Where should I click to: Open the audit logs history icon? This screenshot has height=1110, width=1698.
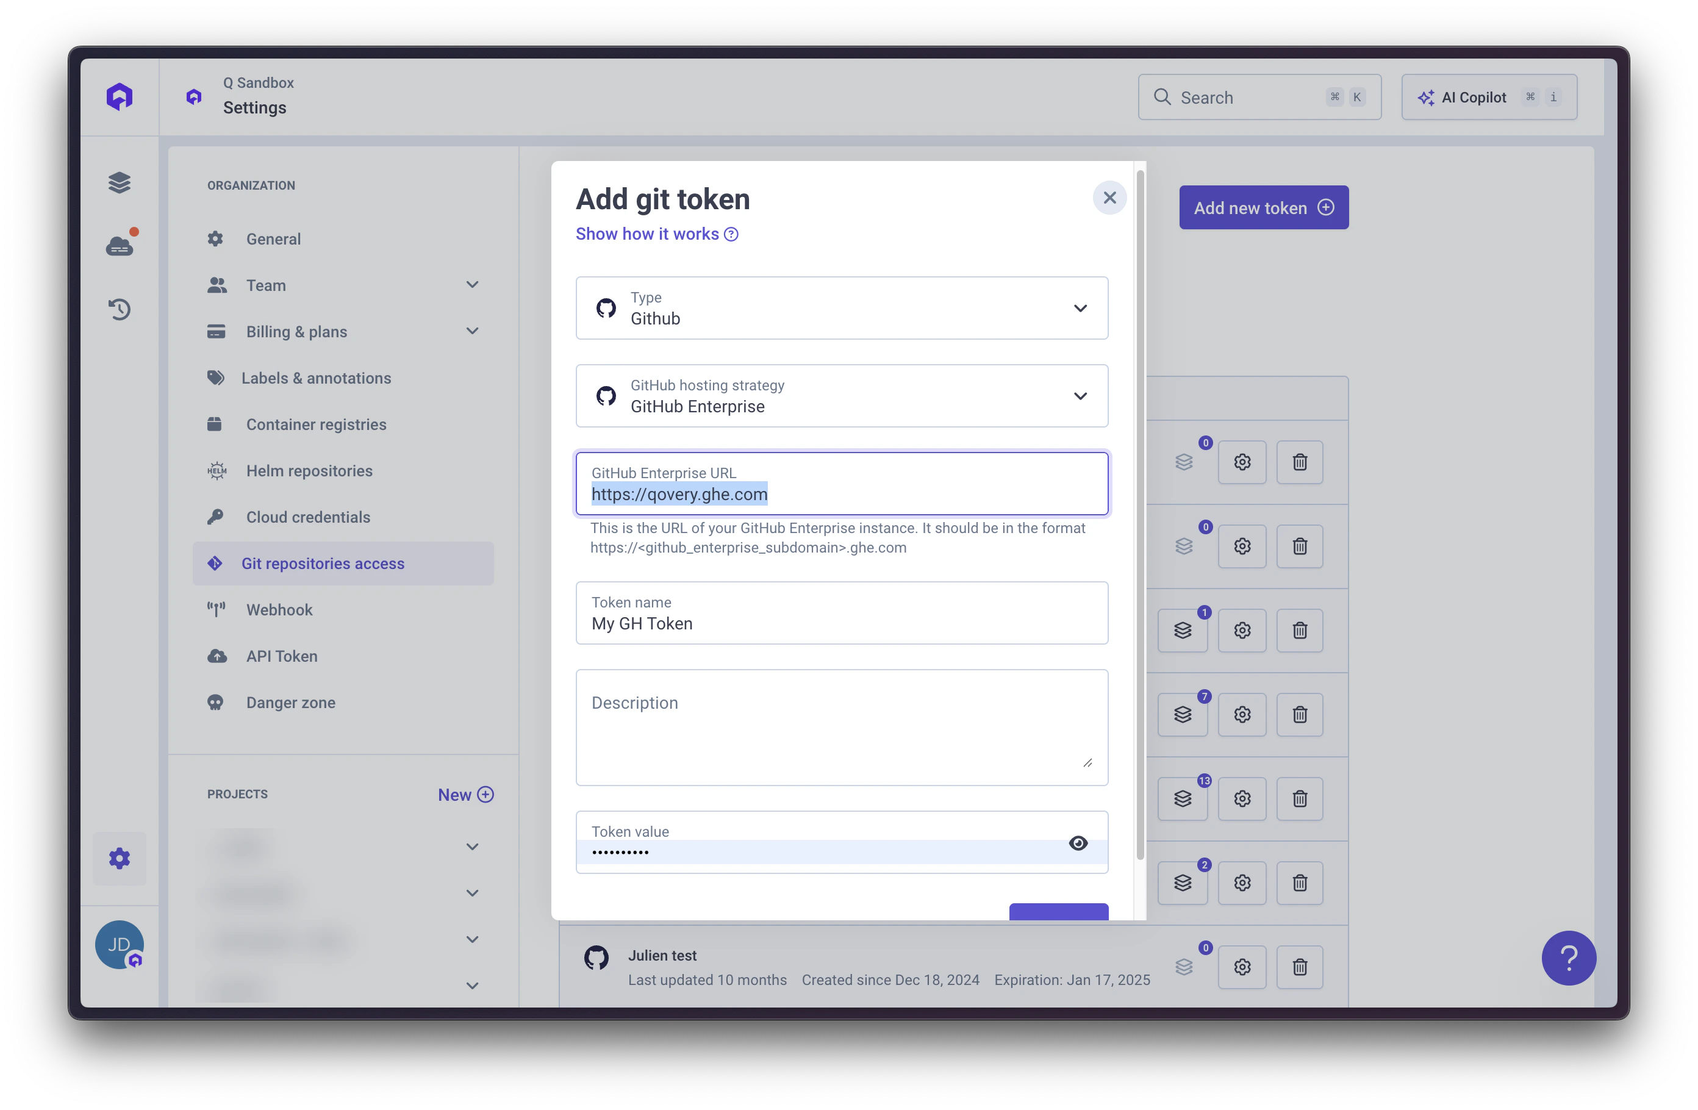coord(119,309)
